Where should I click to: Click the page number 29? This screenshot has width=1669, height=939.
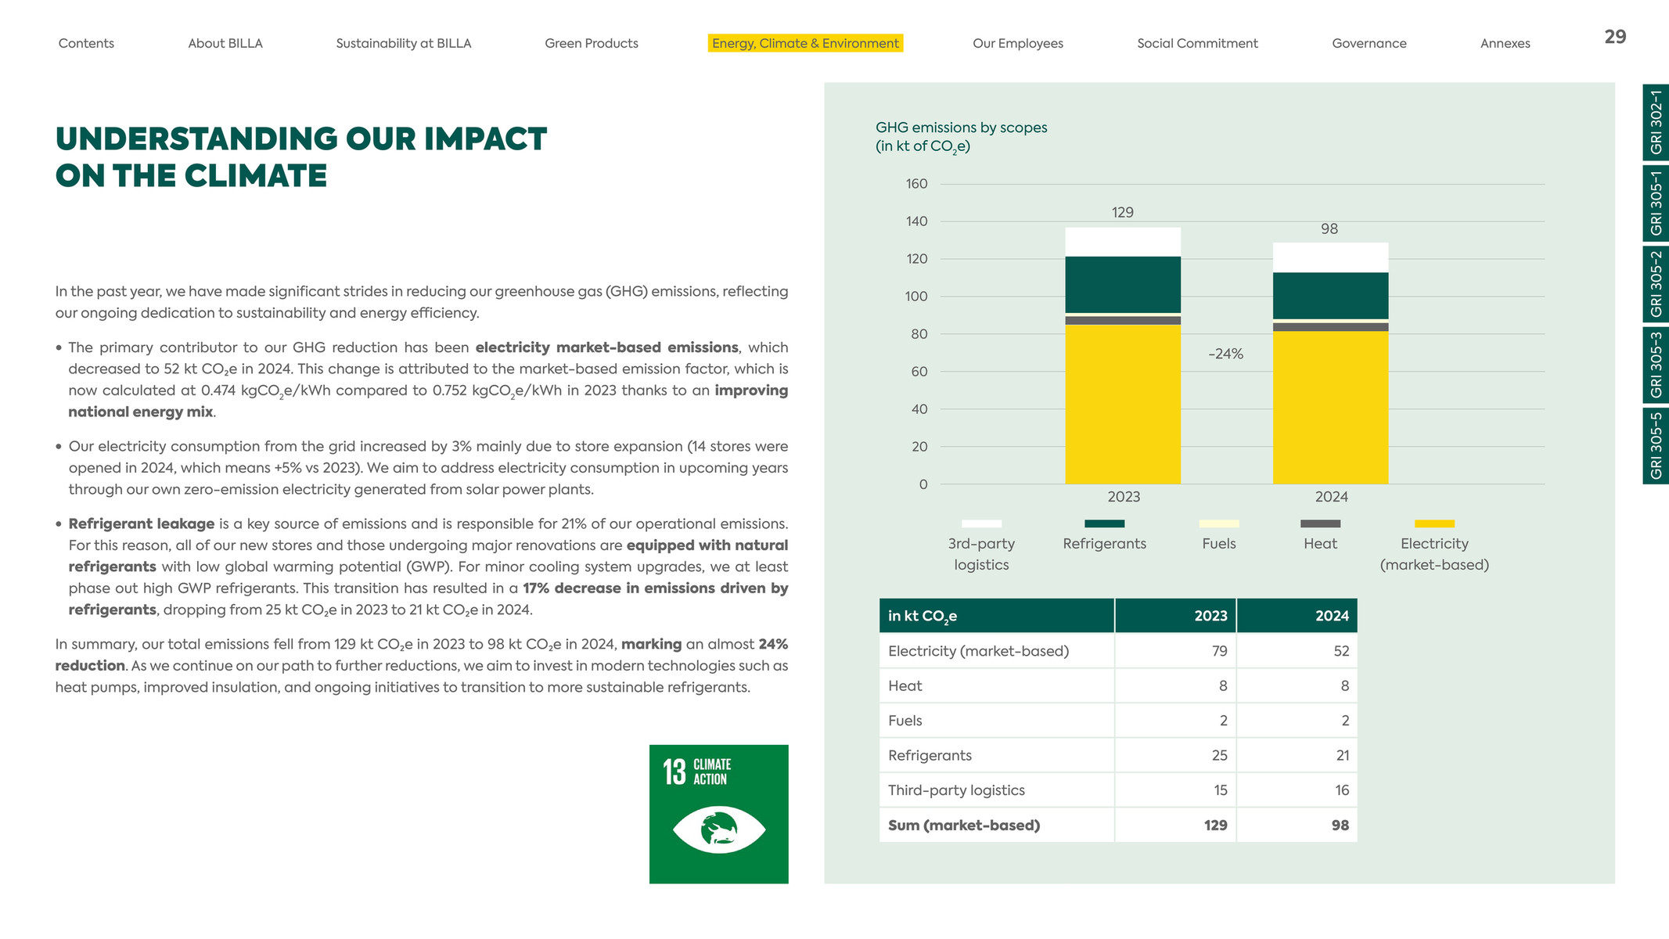pos(1615,37)
